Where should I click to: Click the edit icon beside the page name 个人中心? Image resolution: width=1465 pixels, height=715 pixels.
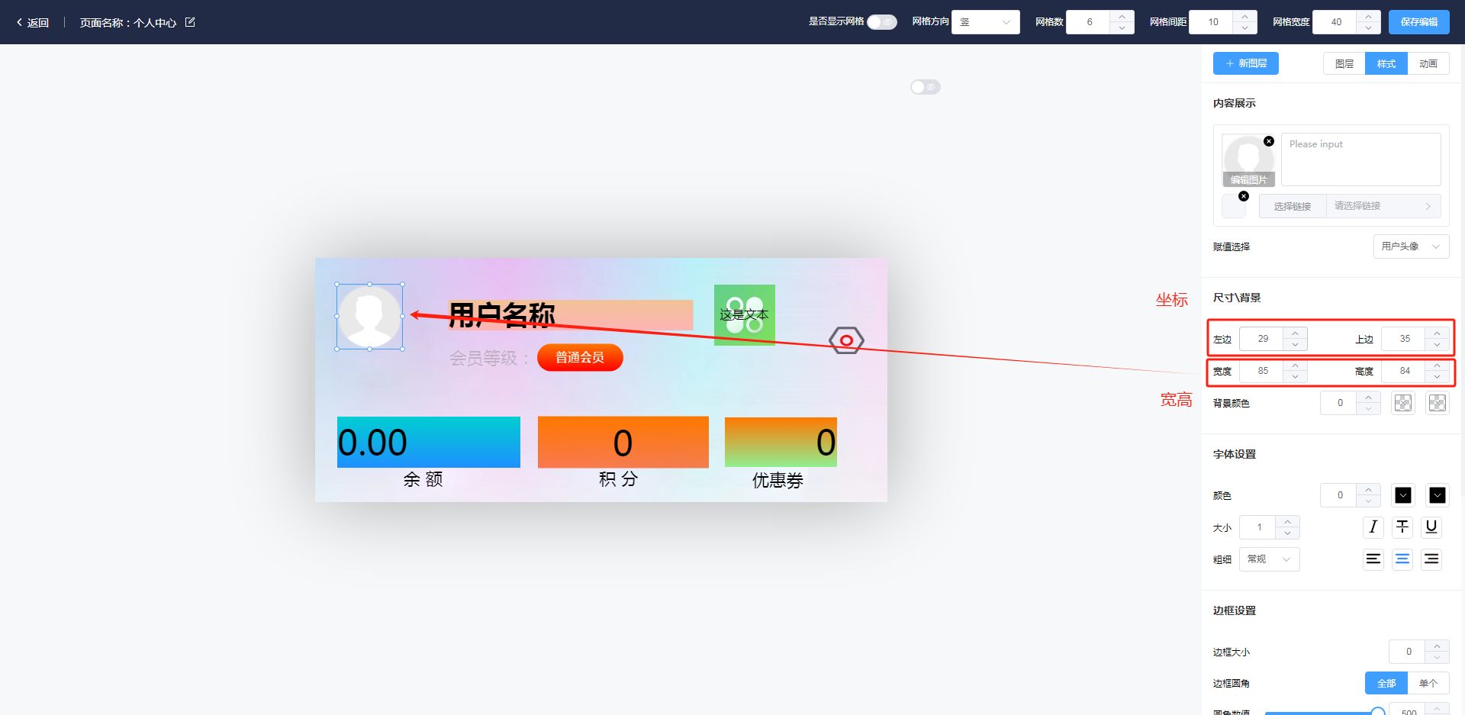point(190,22)
